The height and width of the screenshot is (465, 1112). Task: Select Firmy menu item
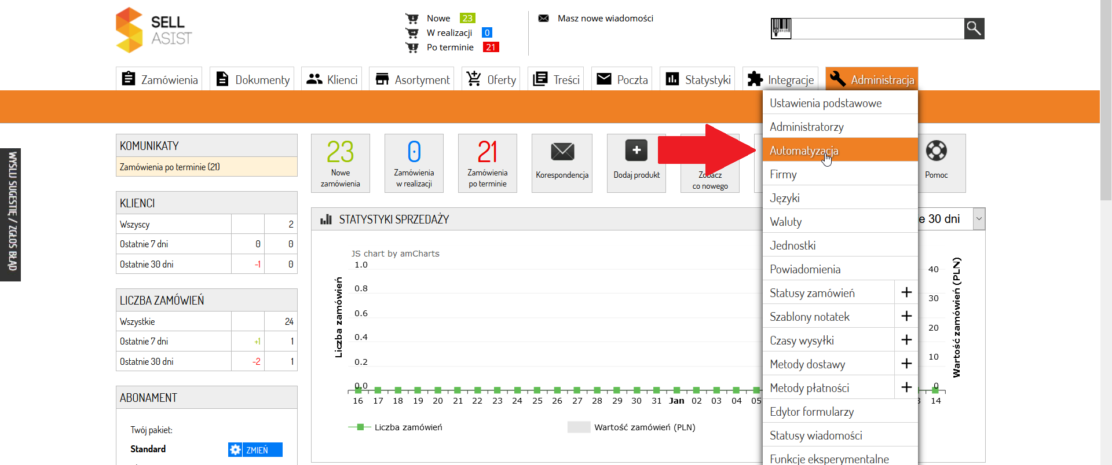pyautogui.click(x=840, y=174)
